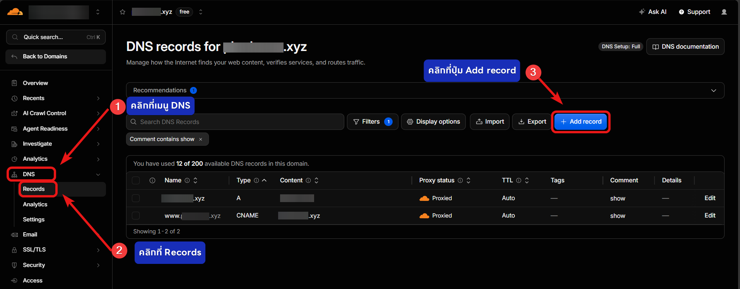Click the AI Crawl Control icon
Screen dimensions: 740x289
point(14,113)
